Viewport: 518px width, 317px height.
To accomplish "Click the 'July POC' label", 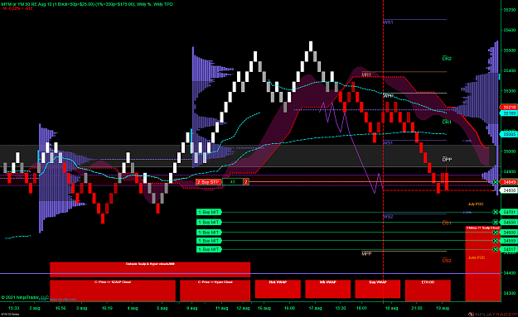I will click(476, 204).
